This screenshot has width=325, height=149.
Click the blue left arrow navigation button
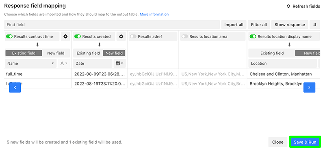pos(15,87)
